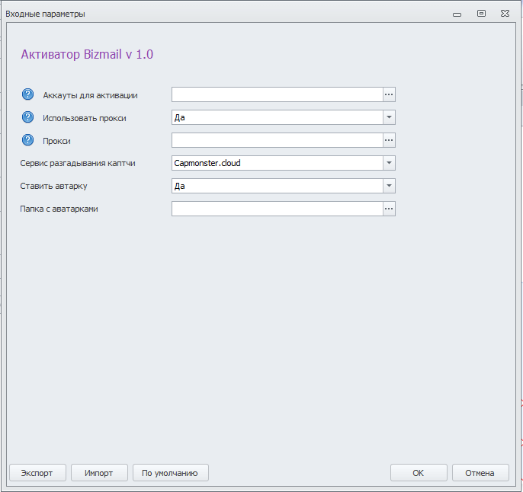This screenshot has width=523, height=492.
Task: Open Сервис разгадывания капчи dropdown arrow
Action: [389, 163]
